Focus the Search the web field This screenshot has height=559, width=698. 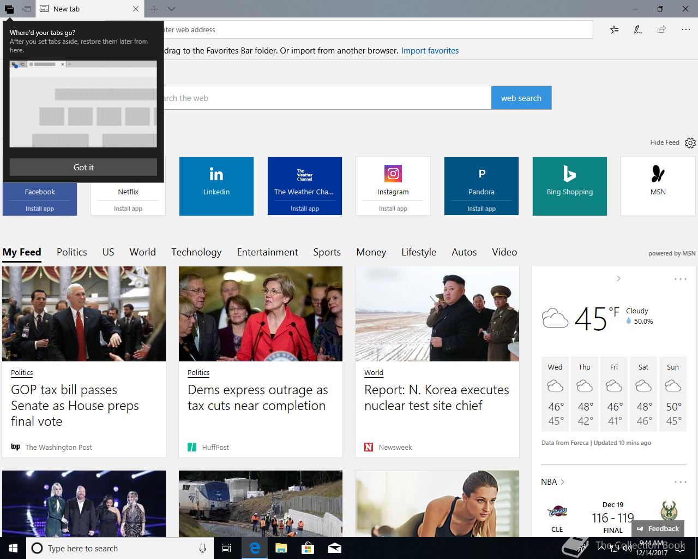(x=327, y=98)
